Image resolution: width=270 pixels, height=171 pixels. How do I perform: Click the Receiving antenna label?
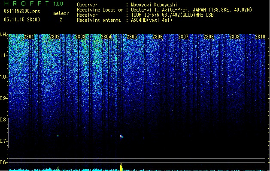click(x=99, y=20)
